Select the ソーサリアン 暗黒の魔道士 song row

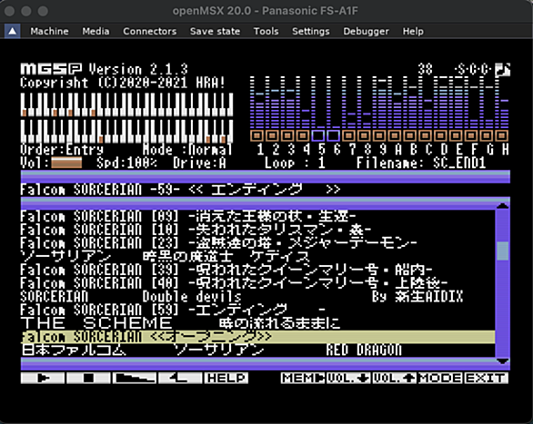(x=257, y=256)
